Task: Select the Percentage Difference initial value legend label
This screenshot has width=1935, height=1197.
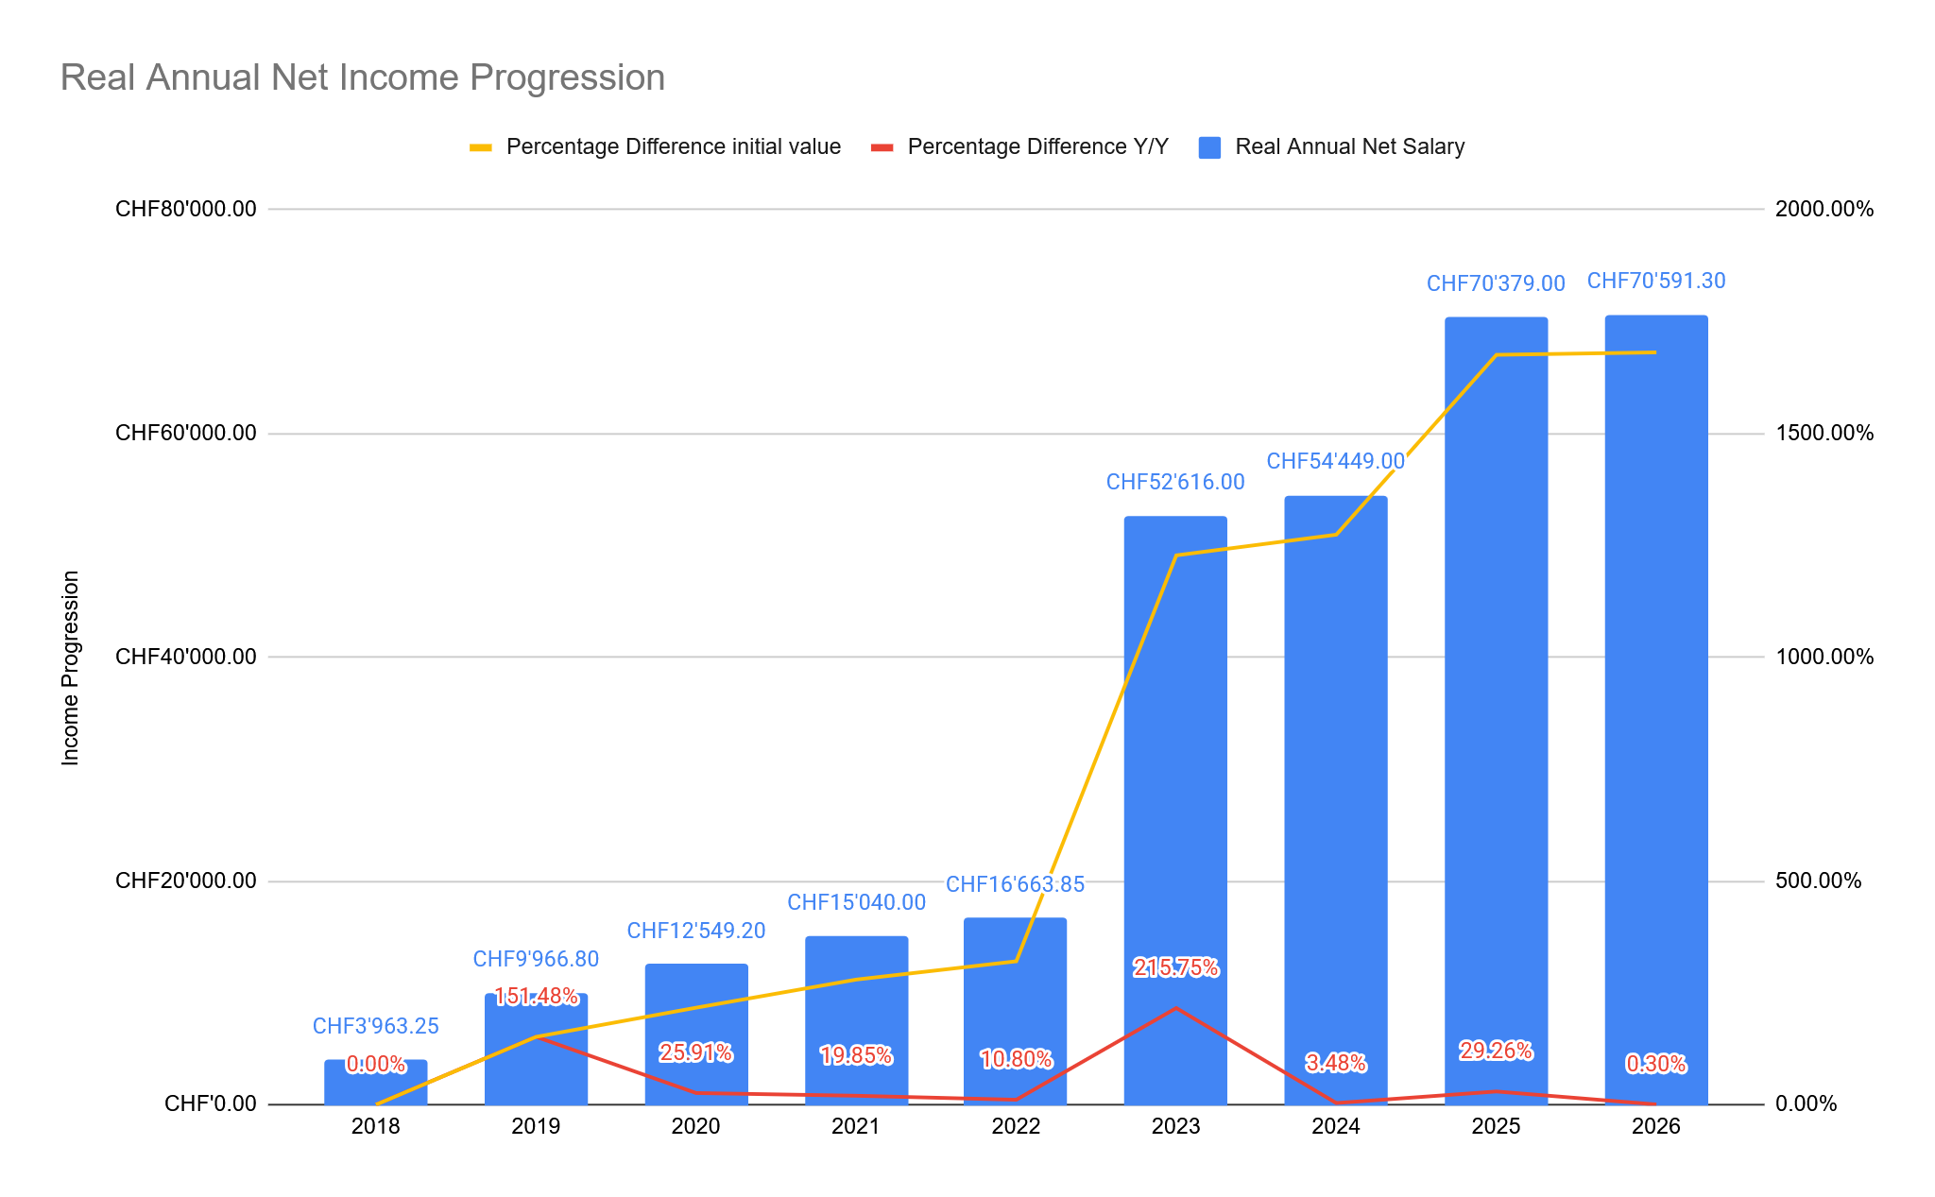Action: [673, 147]
